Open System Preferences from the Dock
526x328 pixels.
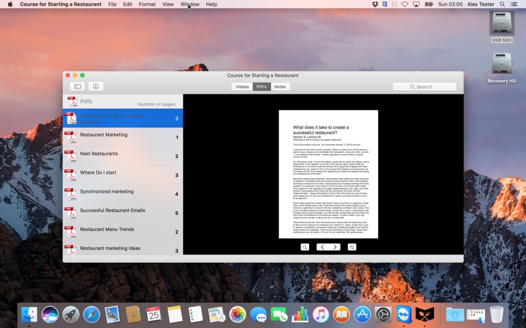tap(383, 315)
